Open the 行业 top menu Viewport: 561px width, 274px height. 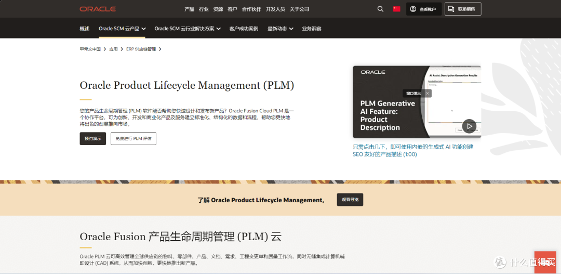[204, 9]
